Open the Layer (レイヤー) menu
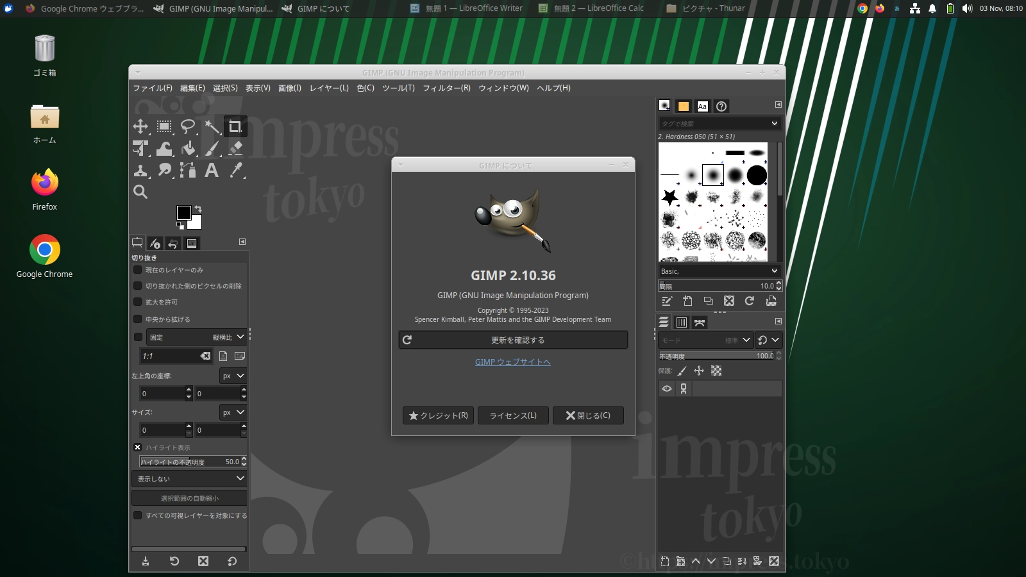Screen dimensions: 1026x577 tap(329, 88)
